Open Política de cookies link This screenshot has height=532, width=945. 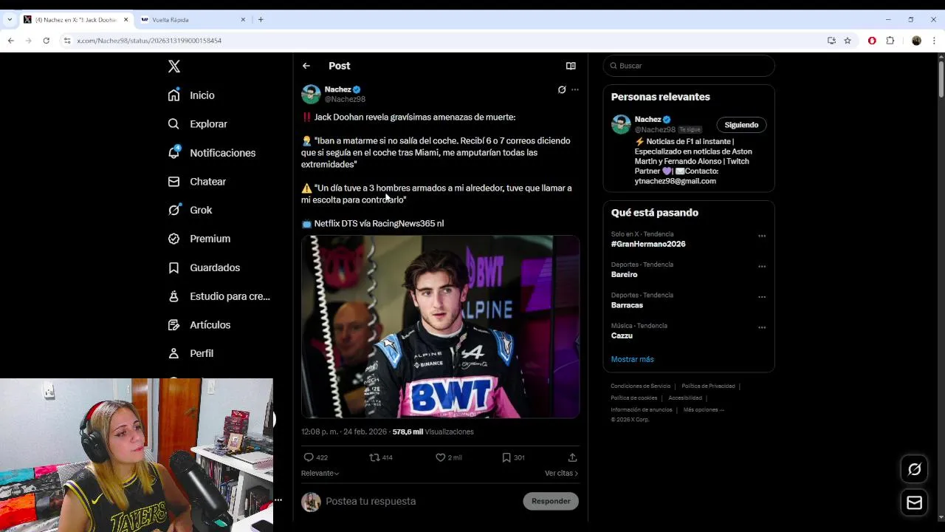[633, 398]
